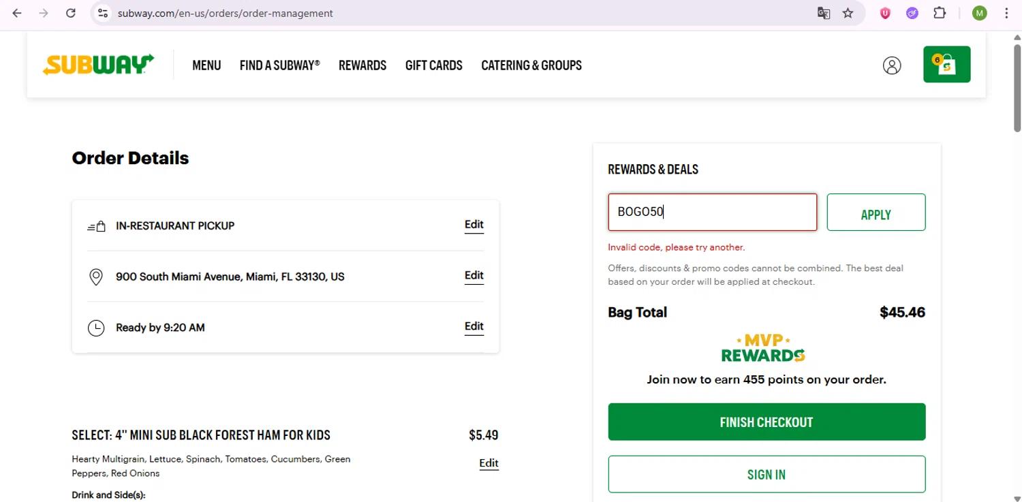
Task: Edit the Miami Avenue restaurant address
Action: coord(474,276)
